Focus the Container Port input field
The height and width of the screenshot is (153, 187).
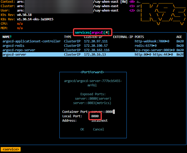tap(102, 112)
